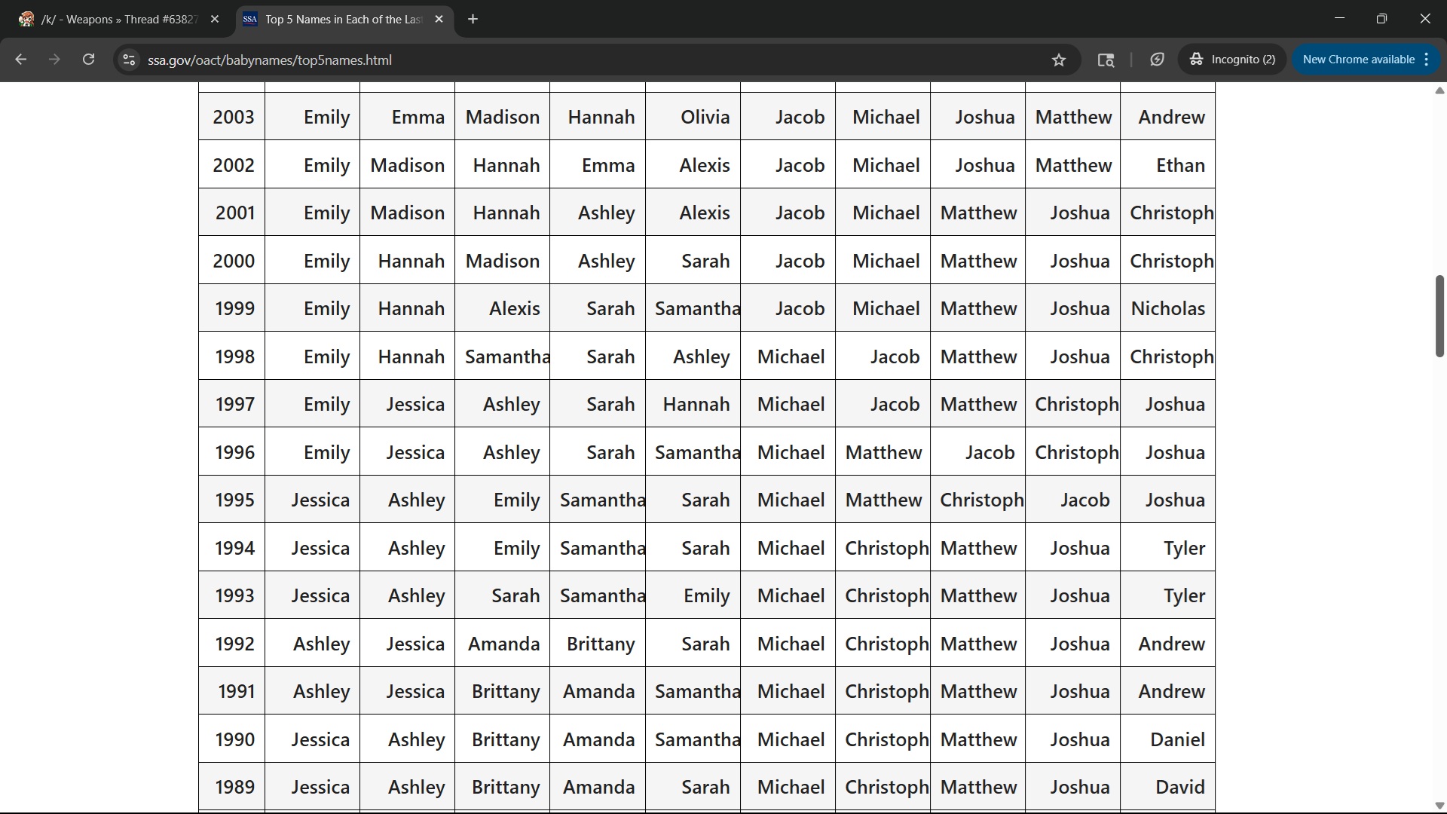Click the forward navigation arrow
Image resolution: width=1447 pixels, height=814 pixels.
point(54,60)
